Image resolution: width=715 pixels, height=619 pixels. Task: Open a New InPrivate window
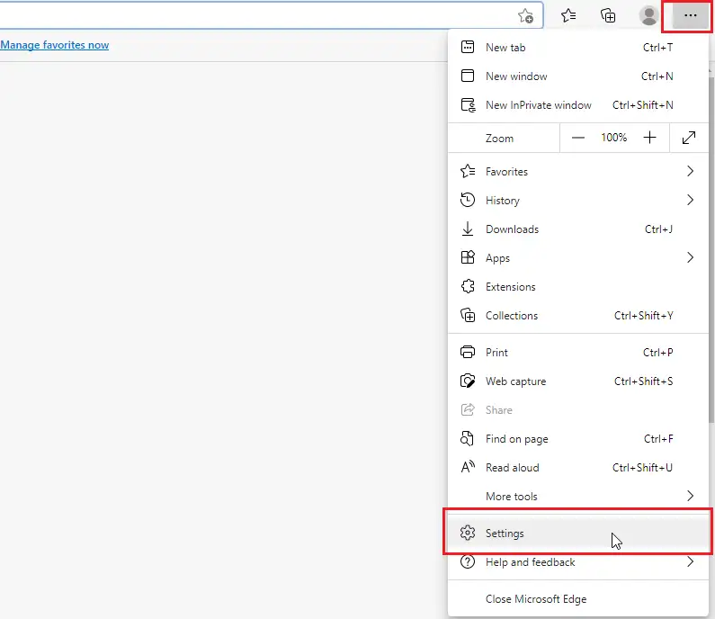[x=577, y=105]
